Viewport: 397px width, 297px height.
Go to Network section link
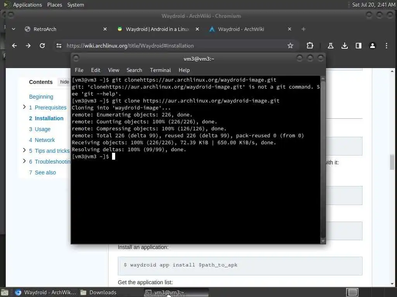pos(42,140)
